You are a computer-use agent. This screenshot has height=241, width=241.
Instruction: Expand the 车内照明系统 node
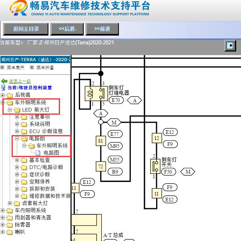pyautogui.click(x=2, y=210)
